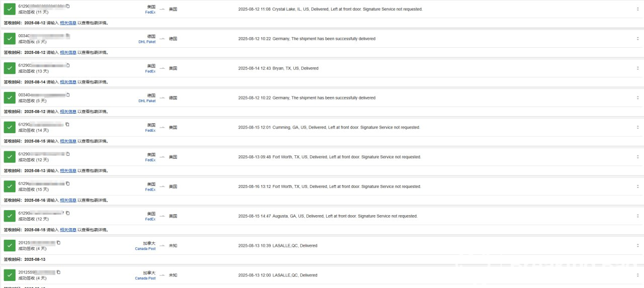Expand details of Crystal Lake, IL shipment
The height and width of the screenshot is (288, 644).
(638, 9)
